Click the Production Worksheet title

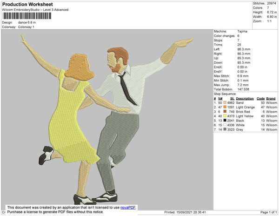point(27,4)
